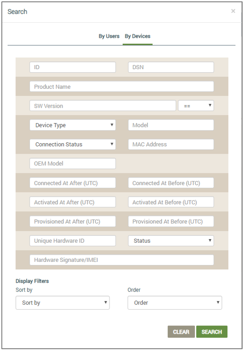
Task: Click the CLEAR button
Action: 181,332
